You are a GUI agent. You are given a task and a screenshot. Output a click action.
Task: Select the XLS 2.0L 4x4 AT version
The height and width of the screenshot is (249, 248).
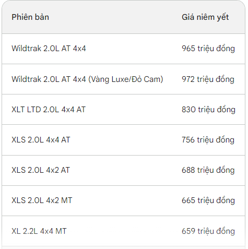point(41,140)
